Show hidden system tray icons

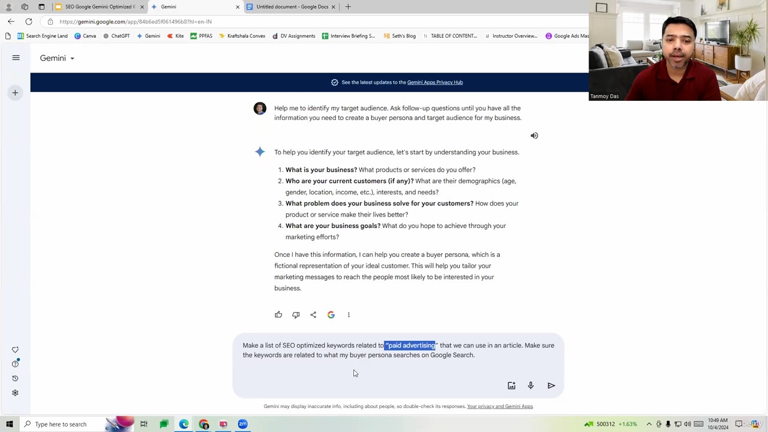pyautogui.click(x=649, y=424)
